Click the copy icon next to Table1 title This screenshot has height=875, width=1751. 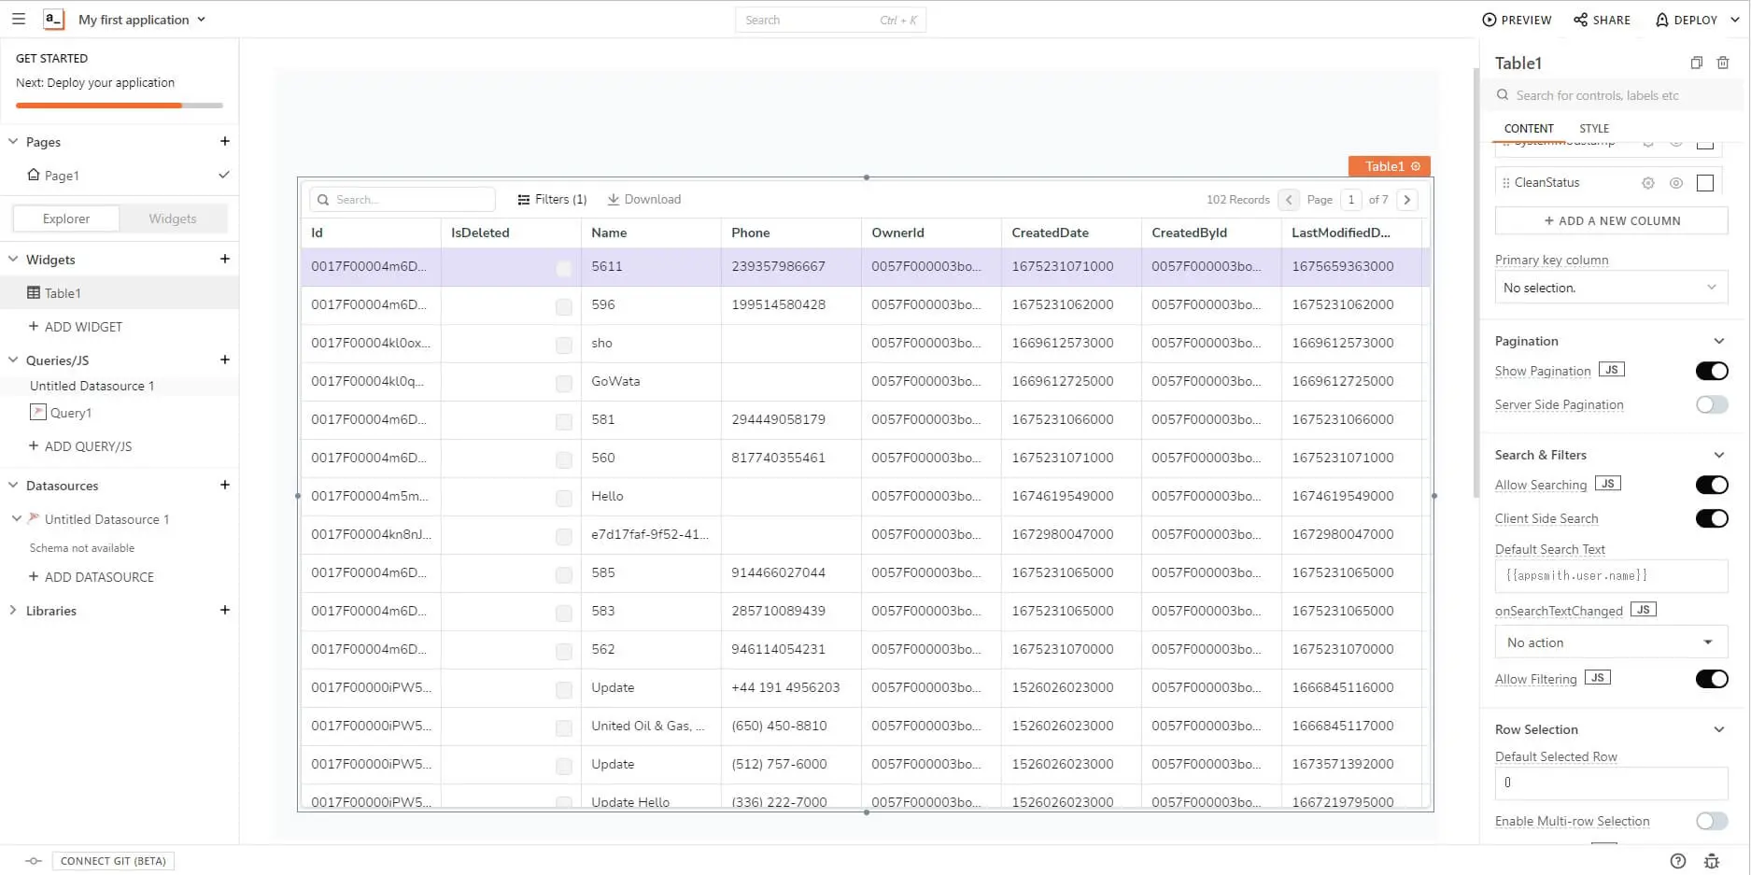coord(1696,63)
